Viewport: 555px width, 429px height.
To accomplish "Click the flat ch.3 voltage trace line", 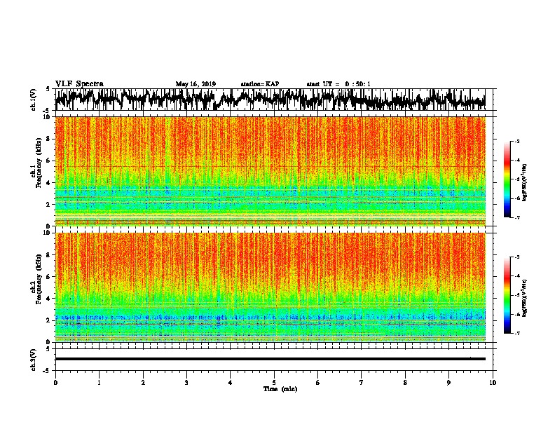I will pyautogui.click(x=270, y=359).
